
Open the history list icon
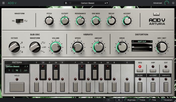(x=108, y=100)
